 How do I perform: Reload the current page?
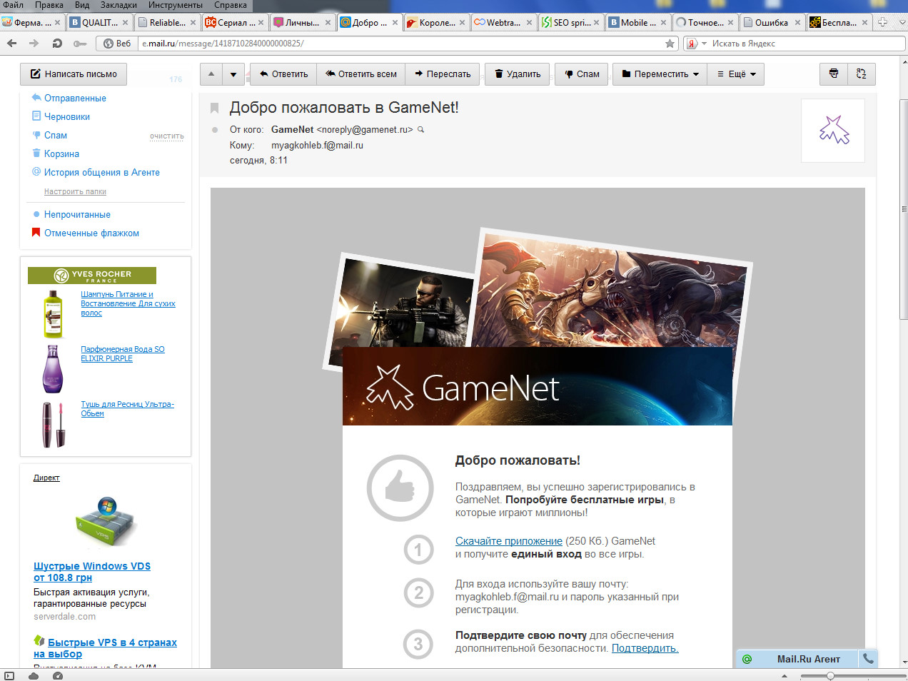point(57,44)
